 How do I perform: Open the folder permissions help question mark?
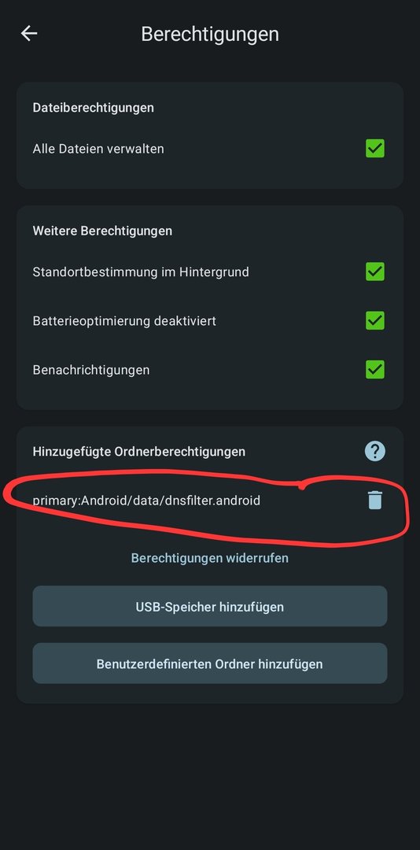[375, 451]
